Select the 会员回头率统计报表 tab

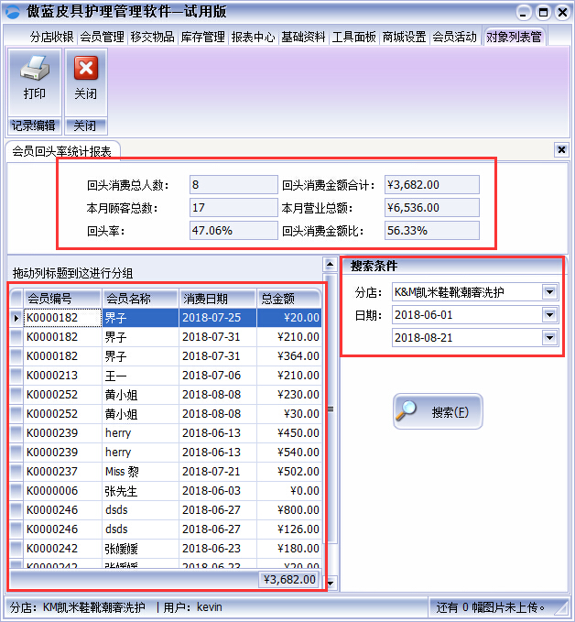(x=62, y=151)
